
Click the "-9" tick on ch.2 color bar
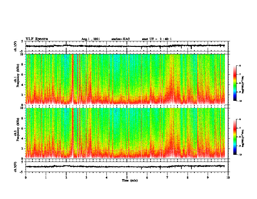[x=240, y=146]
